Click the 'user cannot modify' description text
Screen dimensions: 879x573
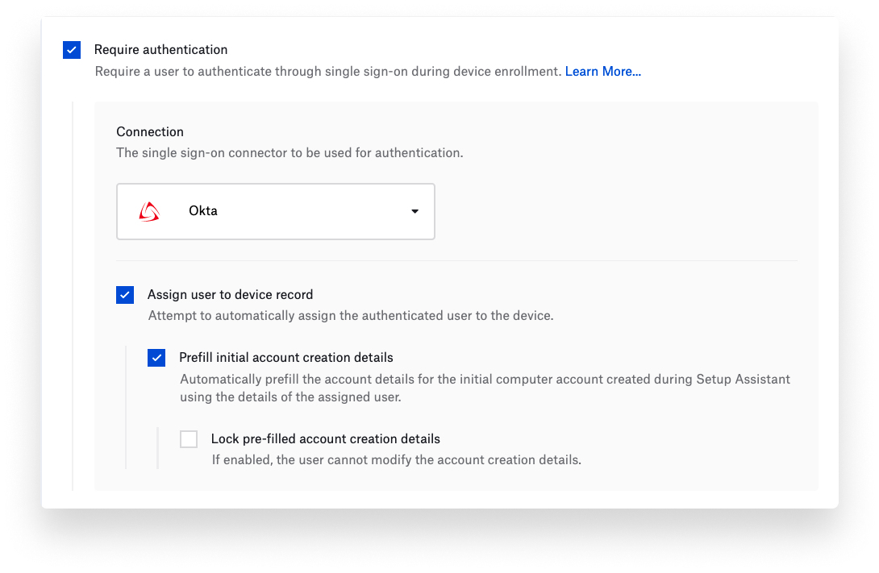tap(396, 460)
